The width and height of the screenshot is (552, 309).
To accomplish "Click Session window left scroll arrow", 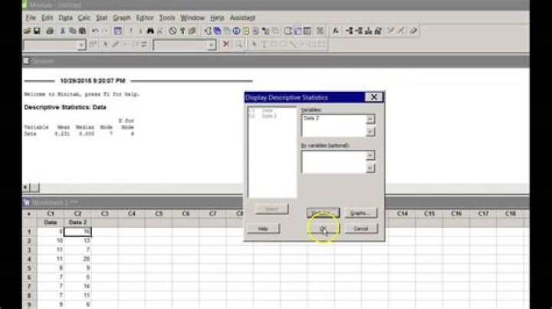I will click(x=25, y=187).
